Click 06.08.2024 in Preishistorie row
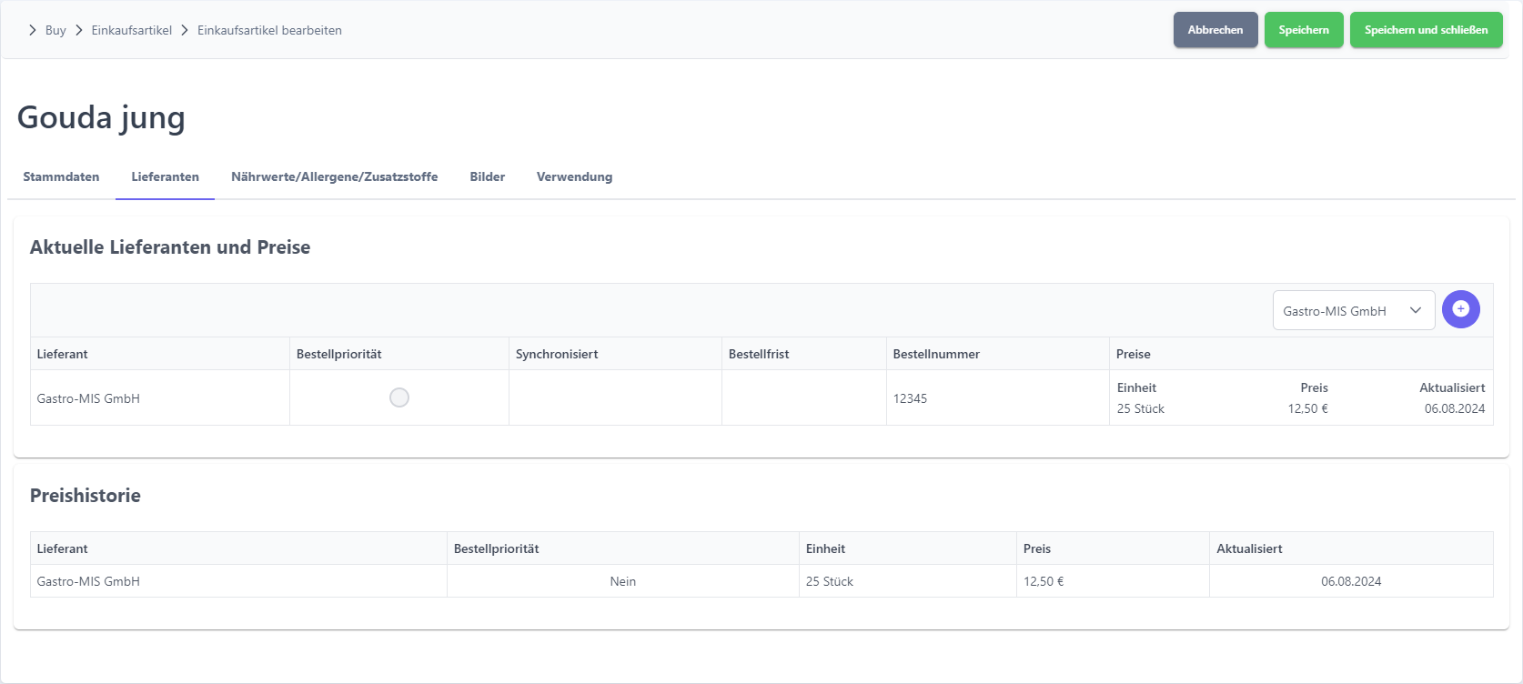This screenshot has height=684, width=1523. click(x=1351, y=581)
